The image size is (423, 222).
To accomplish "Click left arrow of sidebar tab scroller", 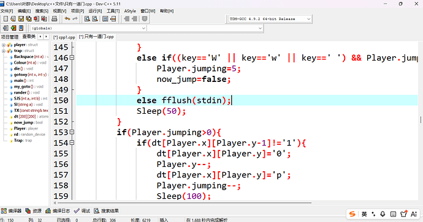I will pyautogui.click(x=40, y=37).
